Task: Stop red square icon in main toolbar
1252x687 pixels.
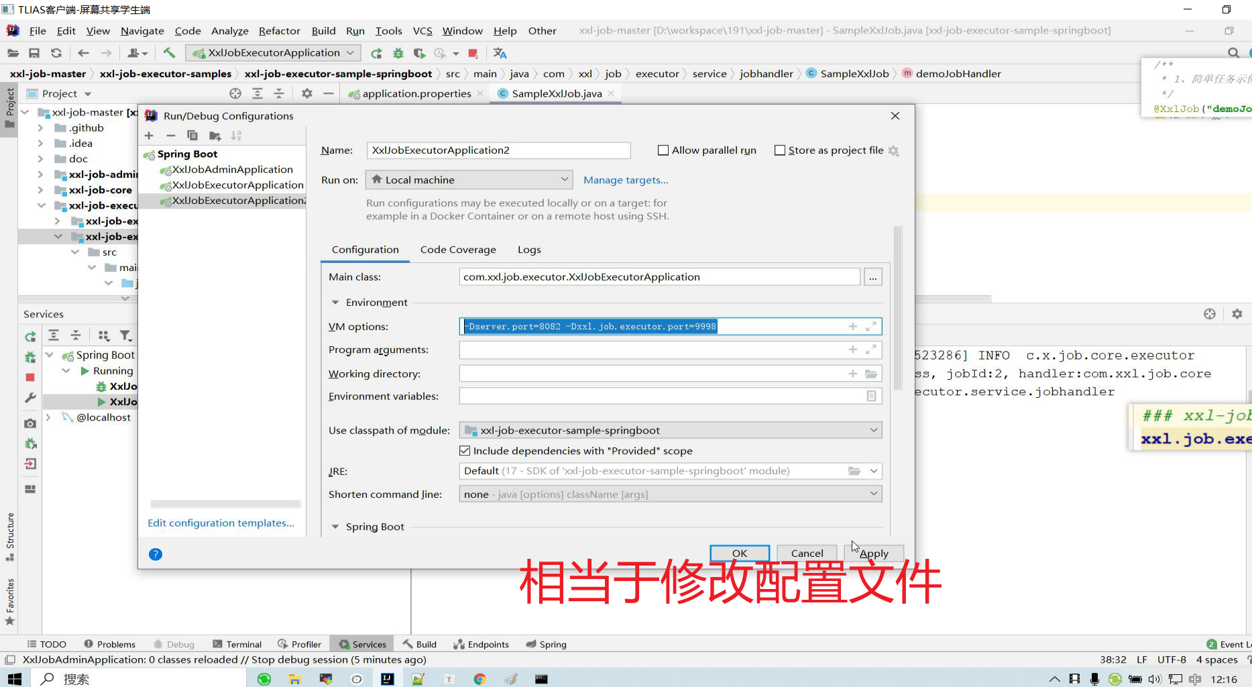Action: (473, 53)
